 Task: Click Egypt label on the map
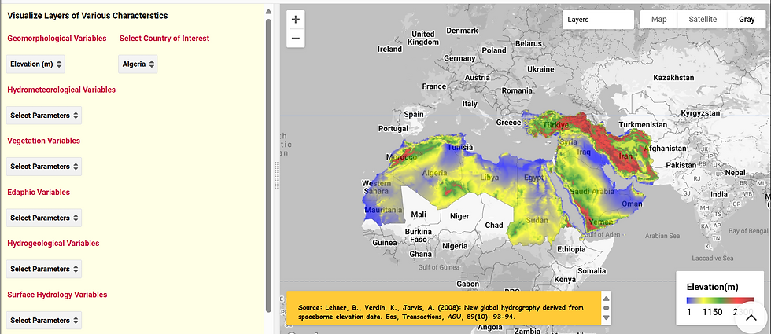(533, 178)
